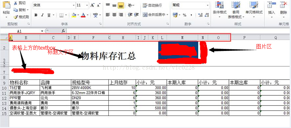Toggle align text right
The width and height of the screenshot is (291, 128).
[121, 15]
